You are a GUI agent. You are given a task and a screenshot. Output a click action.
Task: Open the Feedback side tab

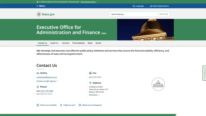pyautogui.click(x=204, y=73)
